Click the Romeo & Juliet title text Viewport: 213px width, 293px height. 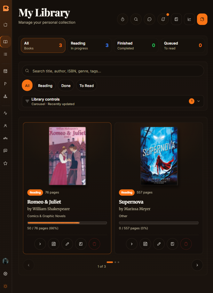[x=44, y=202]
